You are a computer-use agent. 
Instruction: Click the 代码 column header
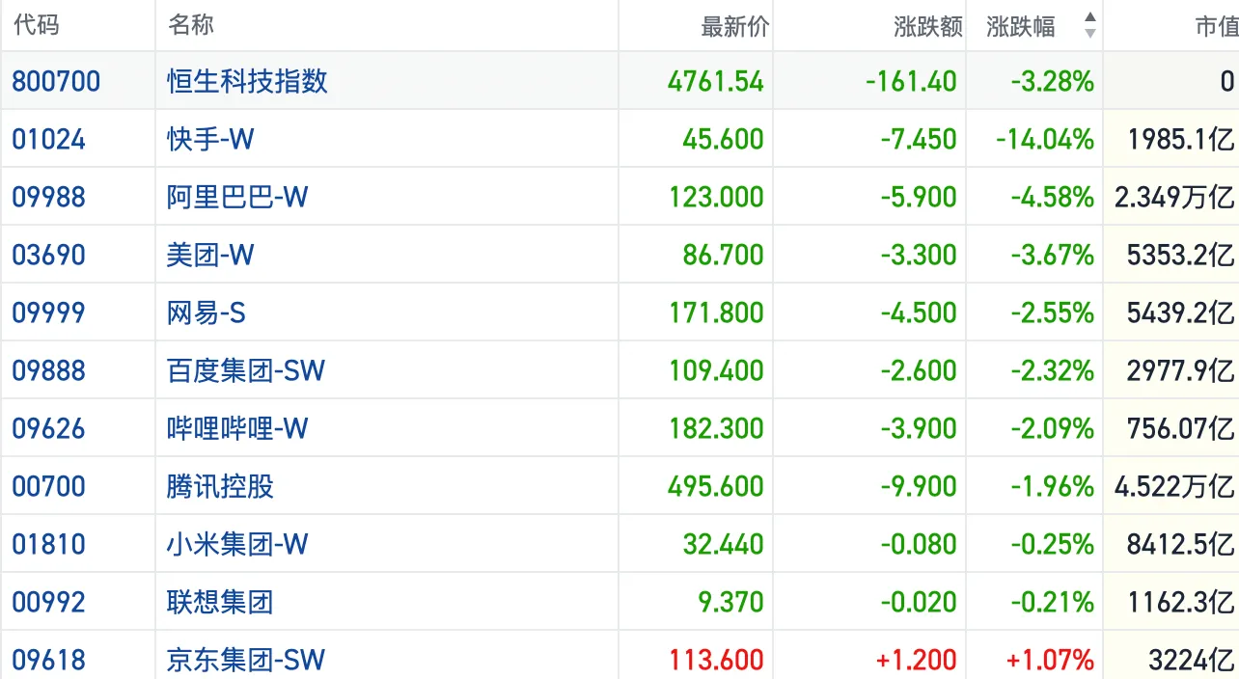[37, 25]
